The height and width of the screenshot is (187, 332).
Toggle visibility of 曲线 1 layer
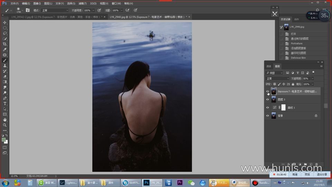click(267, 107)
